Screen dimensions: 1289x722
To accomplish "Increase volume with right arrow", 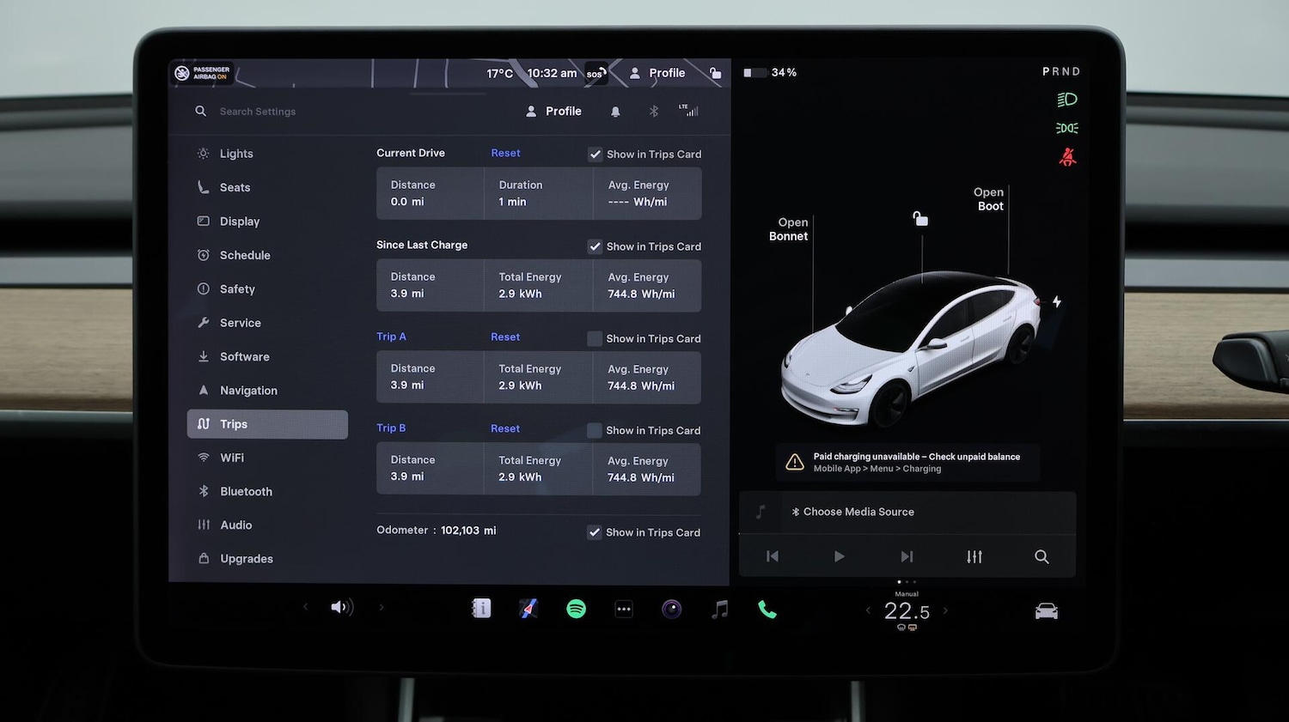I will [382, 607].
